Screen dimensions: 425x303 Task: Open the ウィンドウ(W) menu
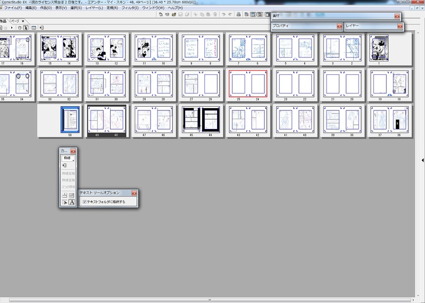[153, 8]
